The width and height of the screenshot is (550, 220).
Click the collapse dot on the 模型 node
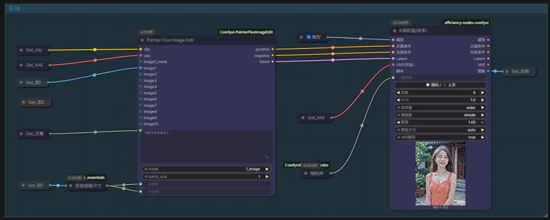pyautogui.click(x=301, y=37)
